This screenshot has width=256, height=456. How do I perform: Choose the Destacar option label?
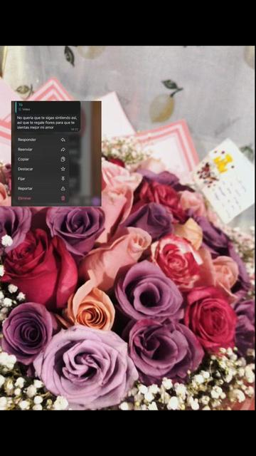coord(26,169)
